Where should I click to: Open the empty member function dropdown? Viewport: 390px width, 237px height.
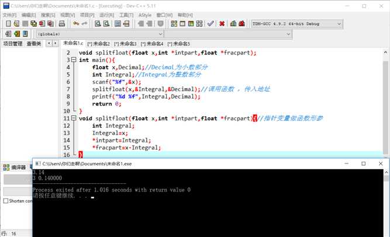point(228,34)
